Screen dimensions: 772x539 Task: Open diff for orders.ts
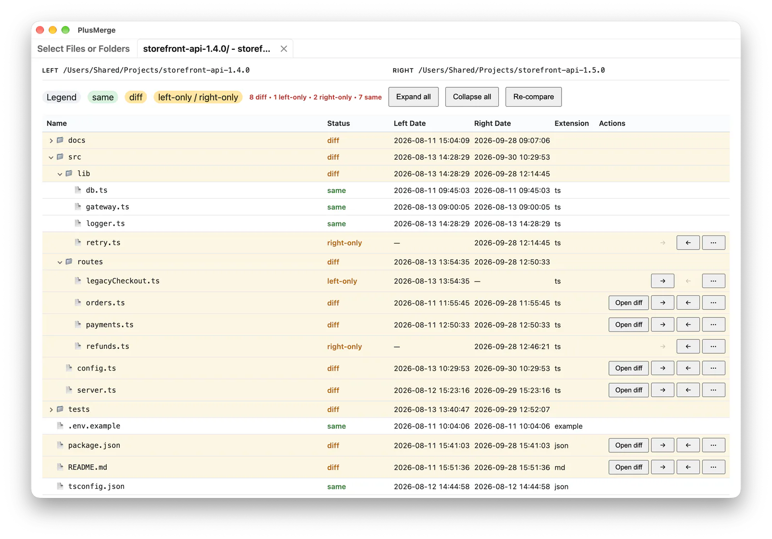pyautogui.click(x=629, y=303)
